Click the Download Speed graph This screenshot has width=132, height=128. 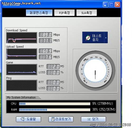pos(22,38)
